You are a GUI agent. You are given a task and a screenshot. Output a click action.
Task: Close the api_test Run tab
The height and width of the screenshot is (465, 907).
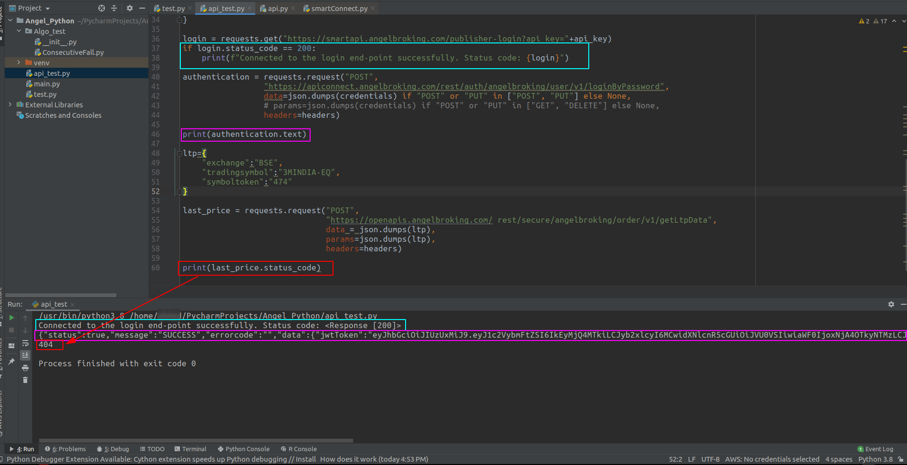[73, 304]
